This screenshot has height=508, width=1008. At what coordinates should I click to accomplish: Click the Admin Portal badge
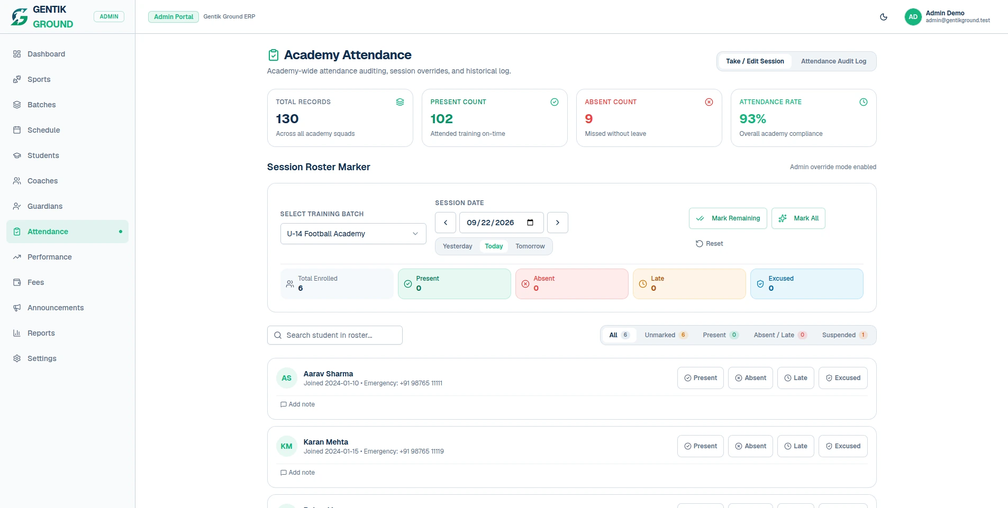click(174, 17)
